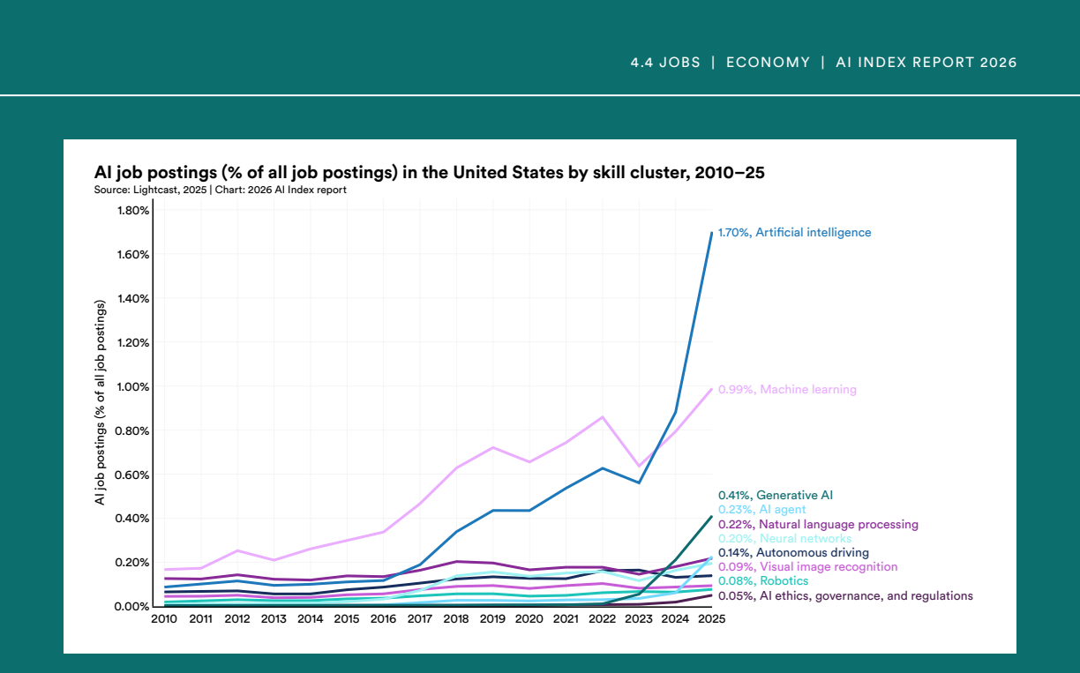This screenshot has height=673, width=1080.
Task: Click the '0.99%, Machine learning' label
Action: point(787,390)
